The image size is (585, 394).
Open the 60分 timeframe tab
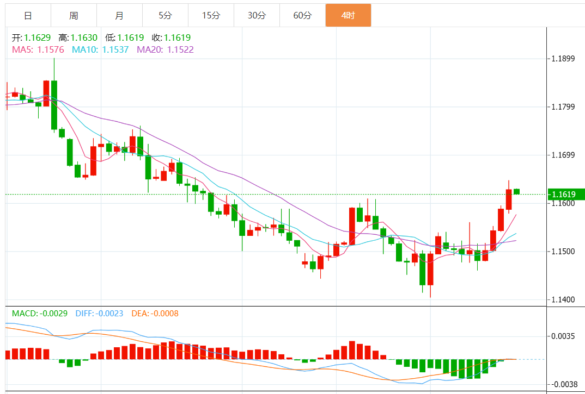(302, 15)
